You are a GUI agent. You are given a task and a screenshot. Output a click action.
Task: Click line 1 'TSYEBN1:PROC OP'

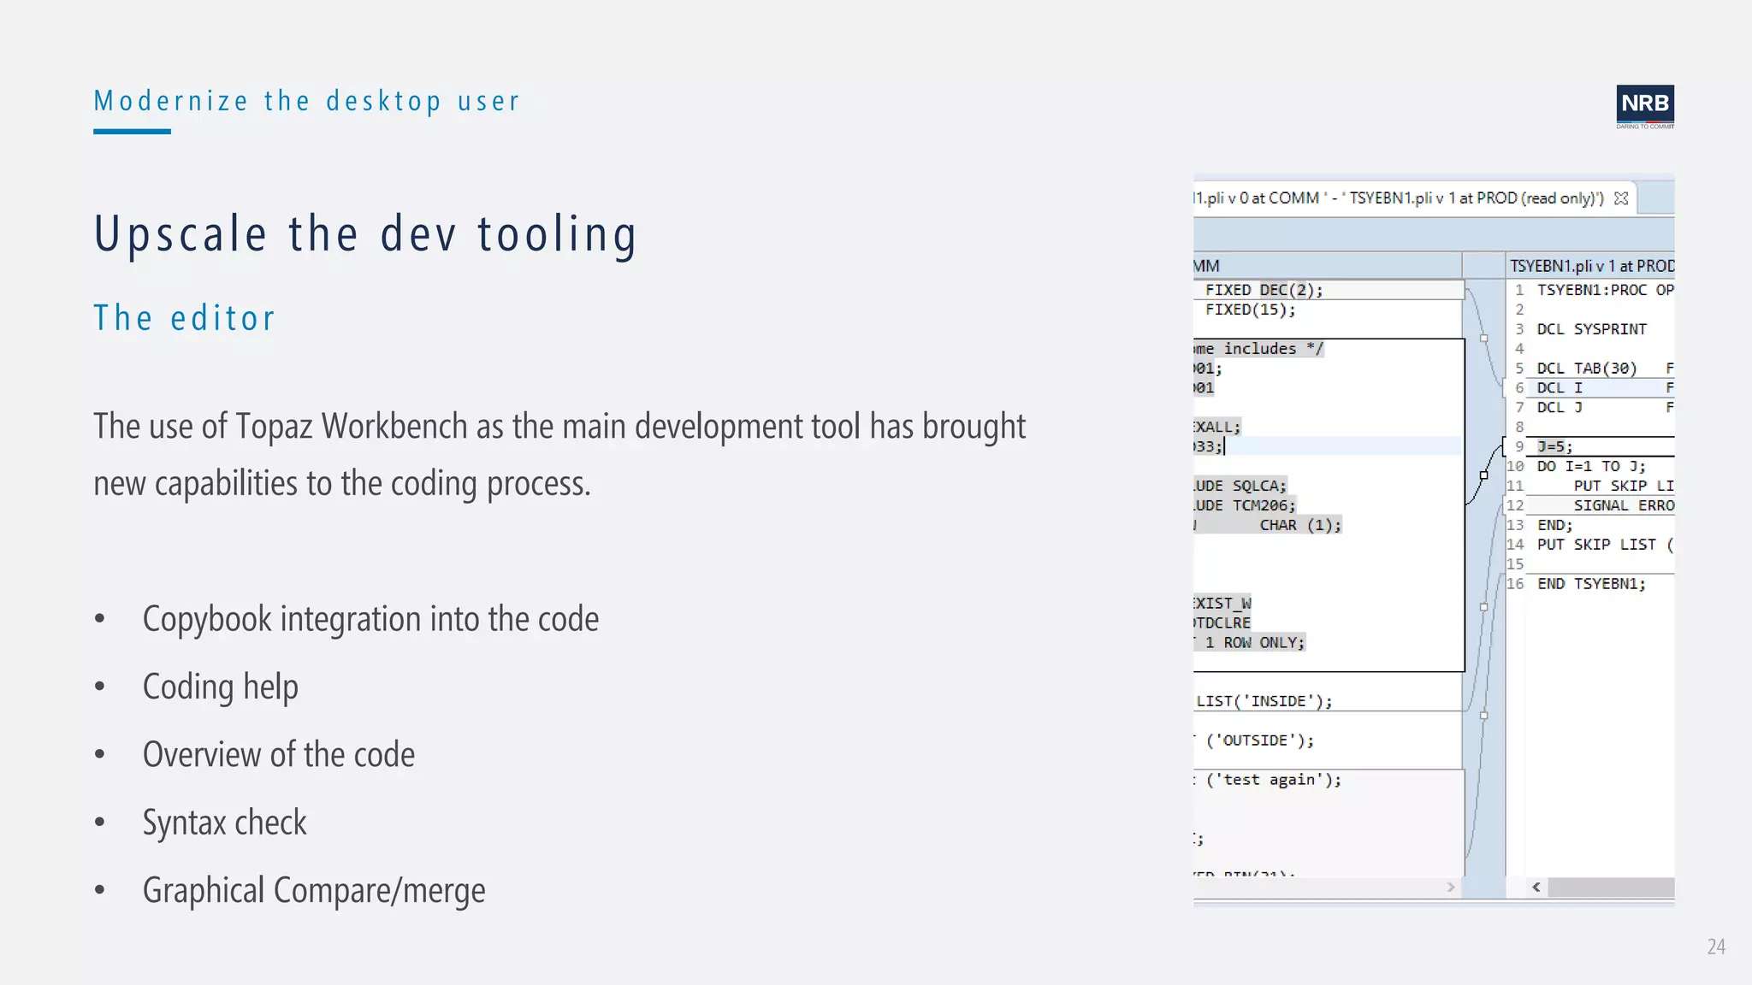pyautogui.click(x=1605, y=291)
